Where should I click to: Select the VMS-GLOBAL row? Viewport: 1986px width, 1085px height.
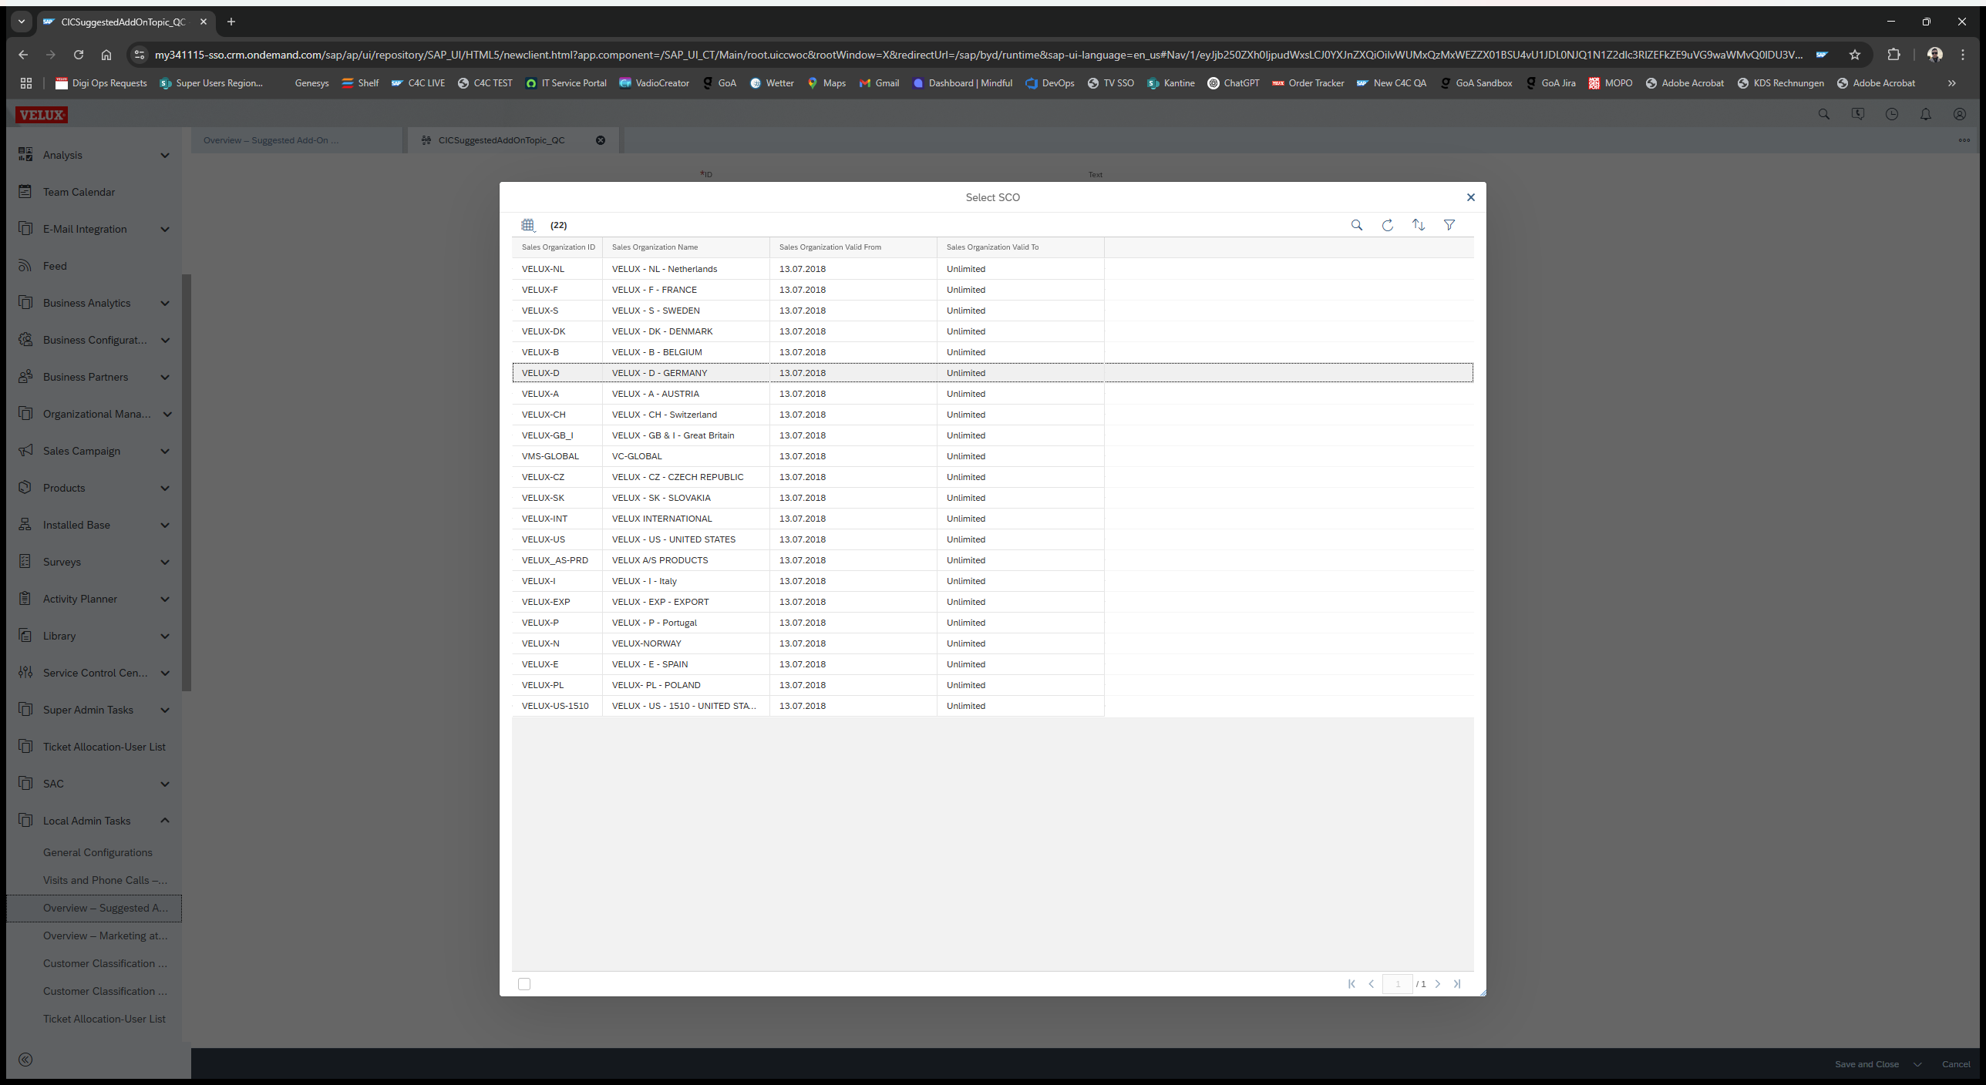(992, 456)
